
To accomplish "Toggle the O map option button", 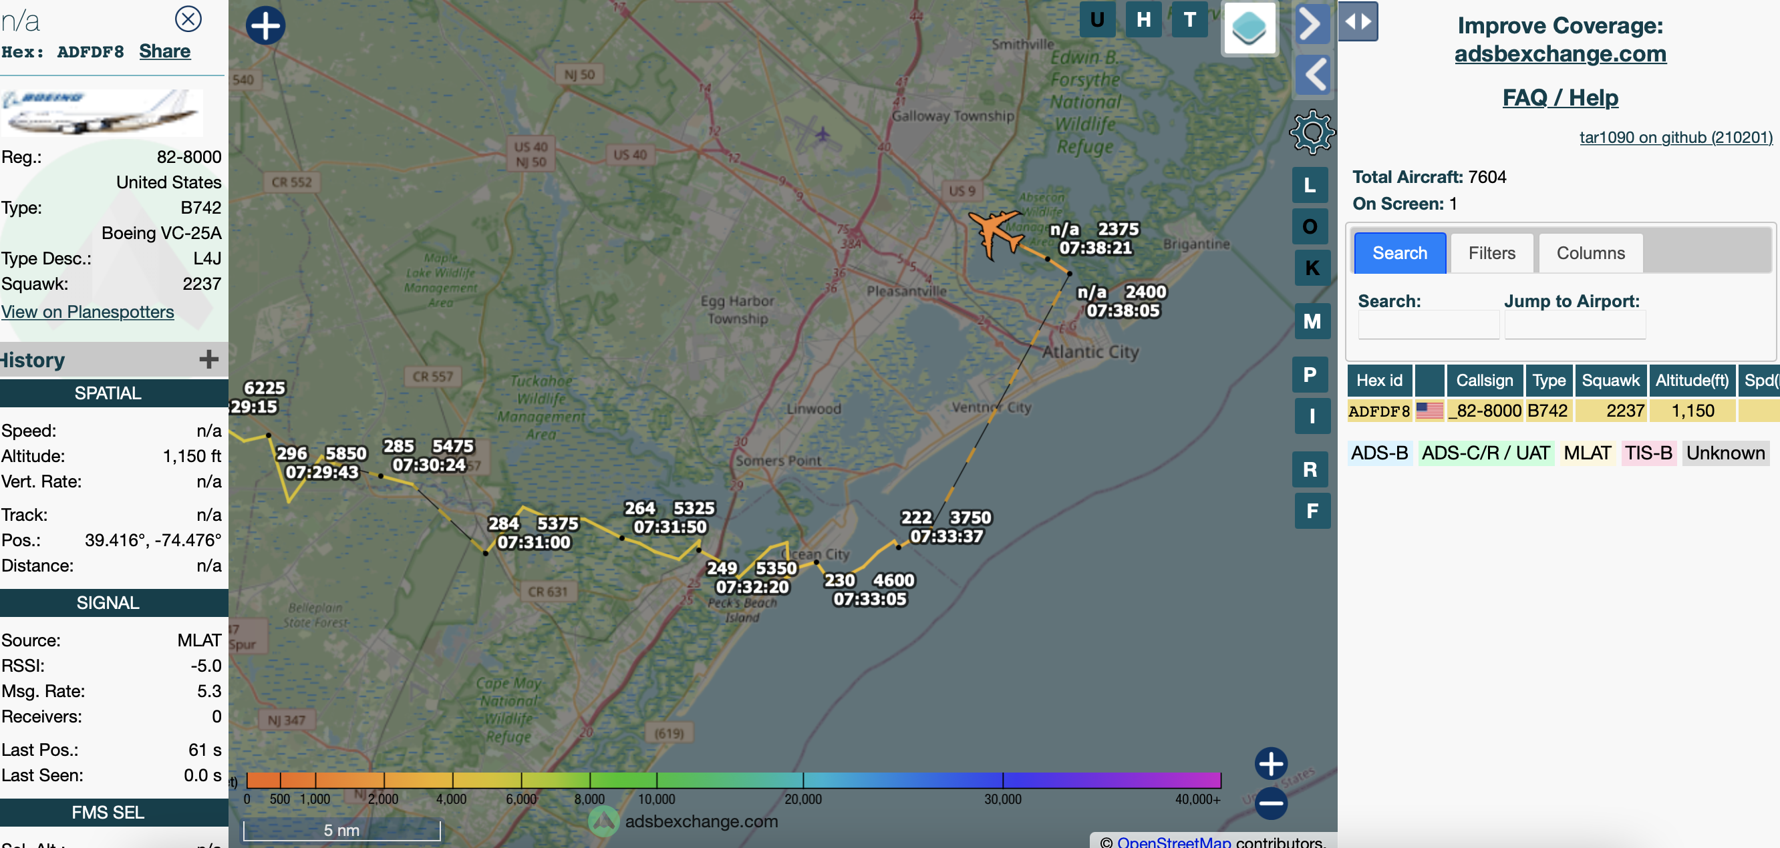I will click(x=1310, y=226).
